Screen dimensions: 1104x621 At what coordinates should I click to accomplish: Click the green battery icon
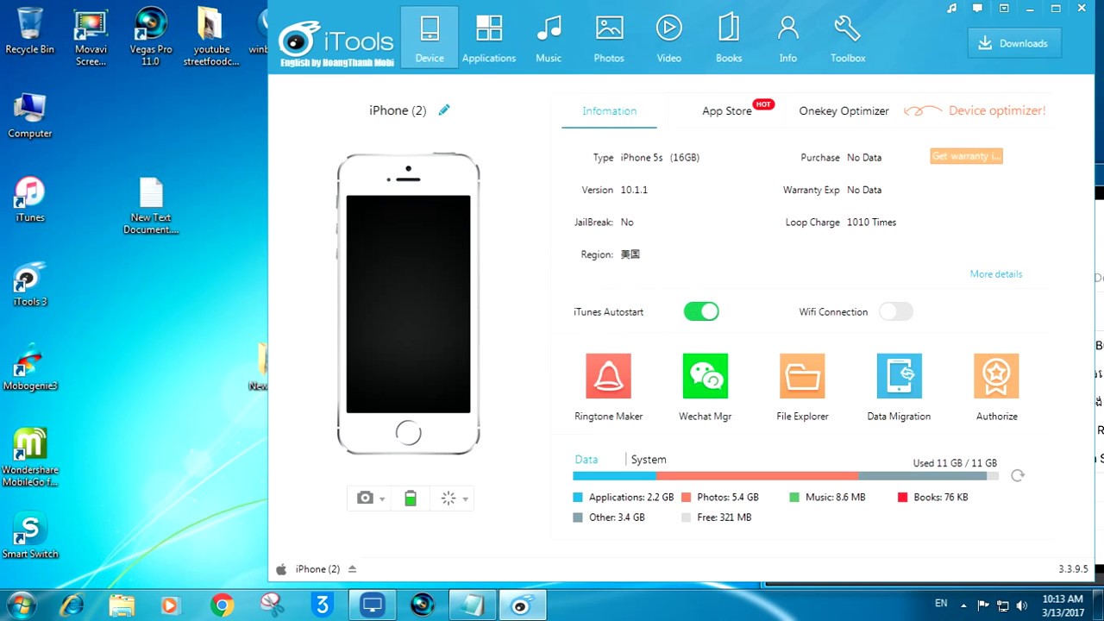point(411,498)
